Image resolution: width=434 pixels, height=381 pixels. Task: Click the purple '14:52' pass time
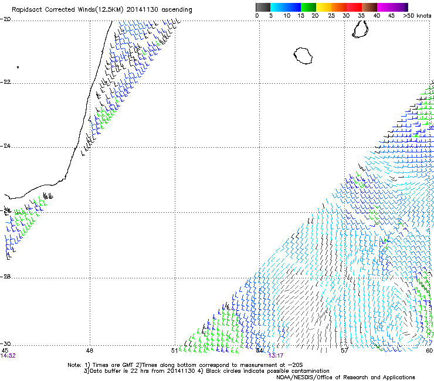click(x=8, y=356)
